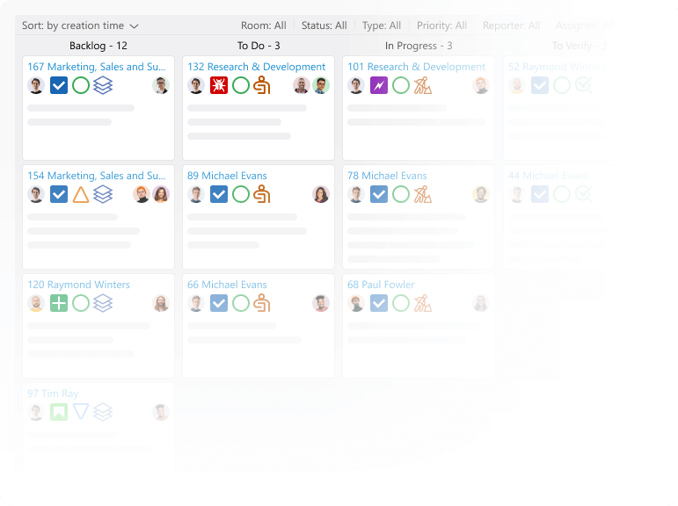
Task: Click the green circle priority icon on card 167
Action: click(81, 85)
